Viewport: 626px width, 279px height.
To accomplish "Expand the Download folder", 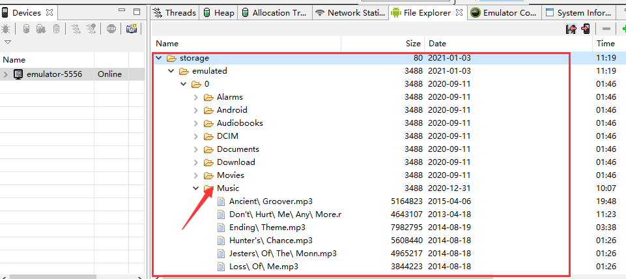I will click(195, 162).
